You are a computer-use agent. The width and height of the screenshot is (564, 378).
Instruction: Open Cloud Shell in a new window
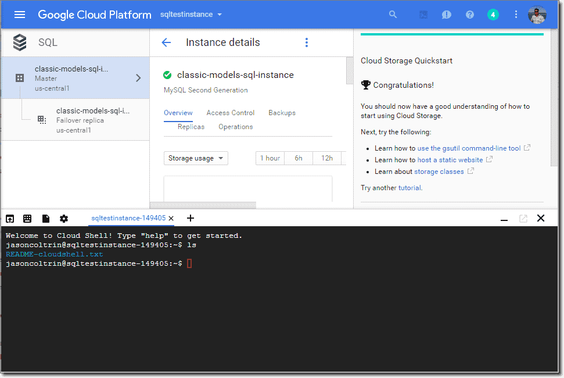523,218
